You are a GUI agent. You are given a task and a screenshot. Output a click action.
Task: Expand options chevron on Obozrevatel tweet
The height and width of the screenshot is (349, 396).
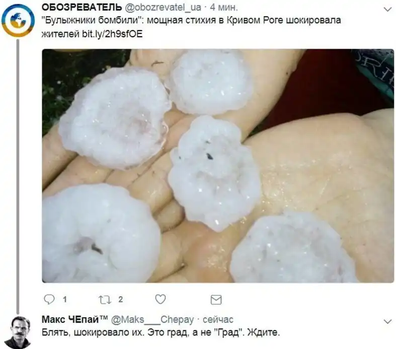click(x=387, y=10)
